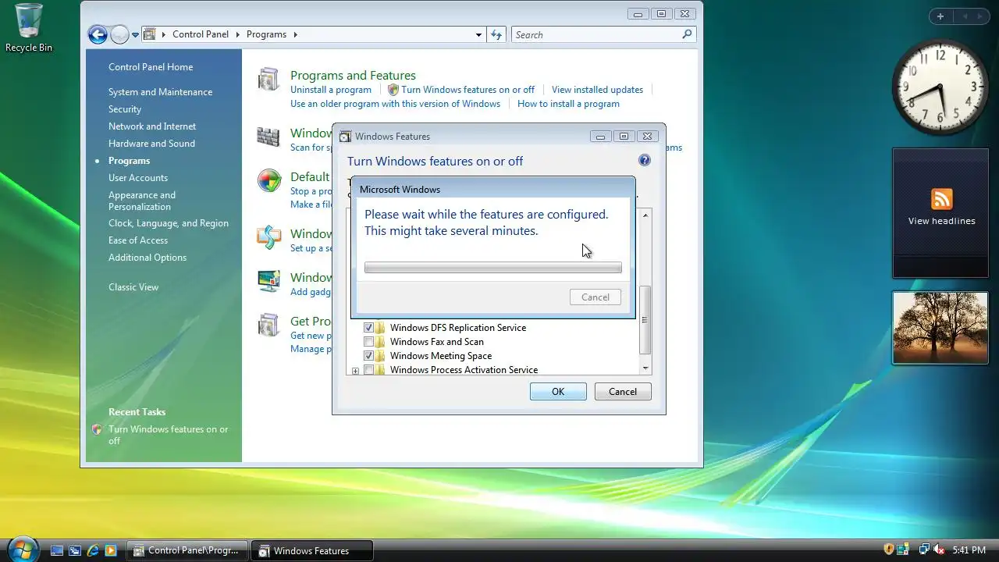999x562 pixels.
Task: Open help via the blue question mark icon
Action: click(x=644, y=160)
